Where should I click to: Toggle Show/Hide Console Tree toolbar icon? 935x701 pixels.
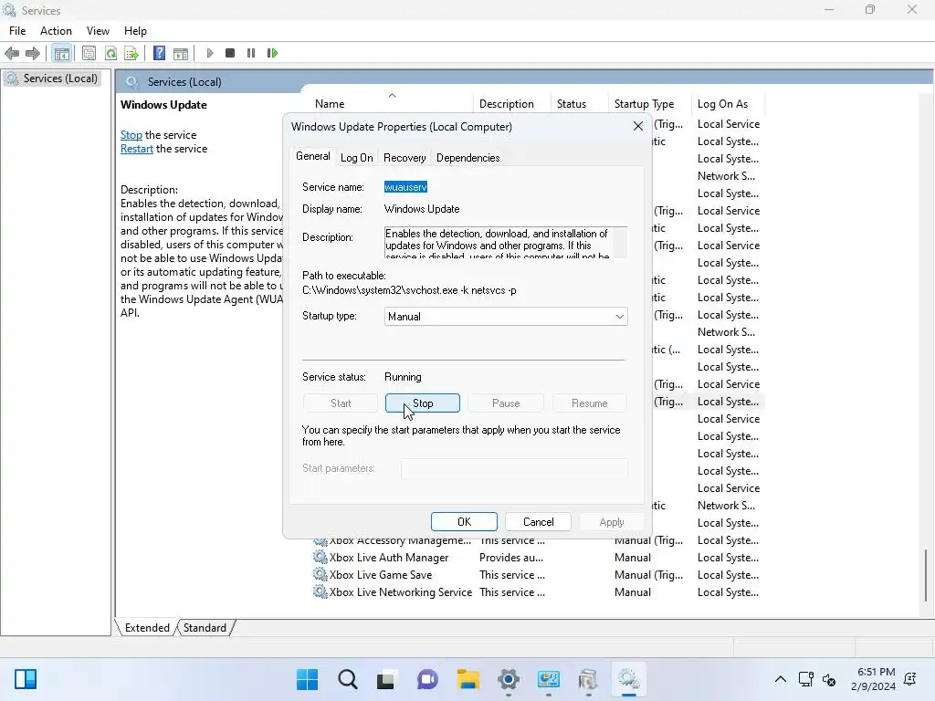pyautogui.click(x=62, y=54)
